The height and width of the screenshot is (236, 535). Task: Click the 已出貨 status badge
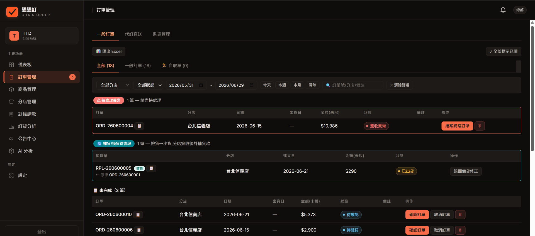[406, 171]
